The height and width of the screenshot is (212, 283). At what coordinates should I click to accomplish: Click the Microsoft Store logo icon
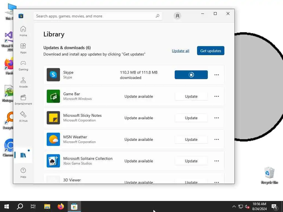21,16
